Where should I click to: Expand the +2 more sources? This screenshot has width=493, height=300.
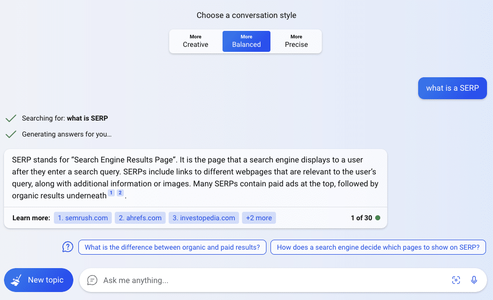[x=259, y=218]
